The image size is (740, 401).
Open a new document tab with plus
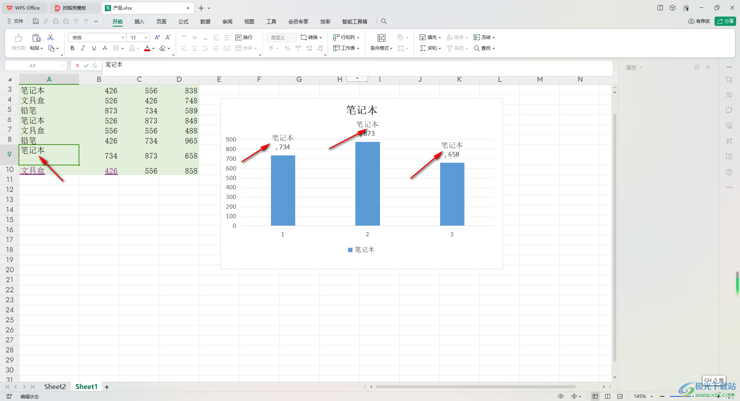point(201,8)
